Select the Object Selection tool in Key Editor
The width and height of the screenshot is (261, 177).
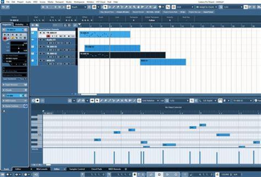pos(97,100)
